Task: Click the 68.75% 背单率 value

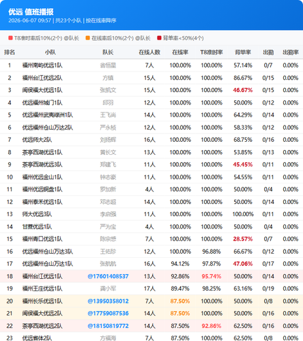Action: click(243, 140)
